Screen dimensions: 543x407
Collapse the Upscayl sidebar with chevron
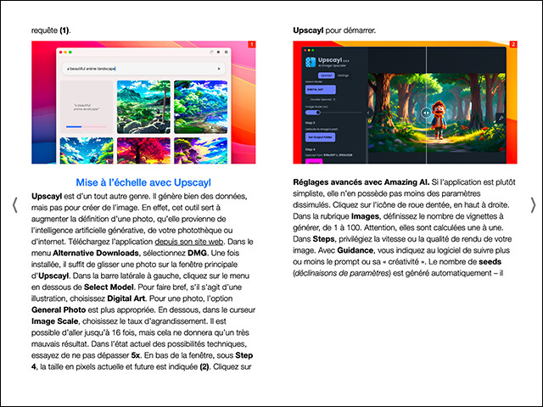coord(368,113)
